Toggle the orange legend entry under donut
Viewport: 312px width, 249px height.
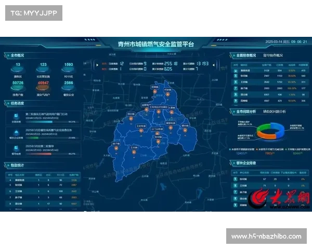[x=269, y=149]
